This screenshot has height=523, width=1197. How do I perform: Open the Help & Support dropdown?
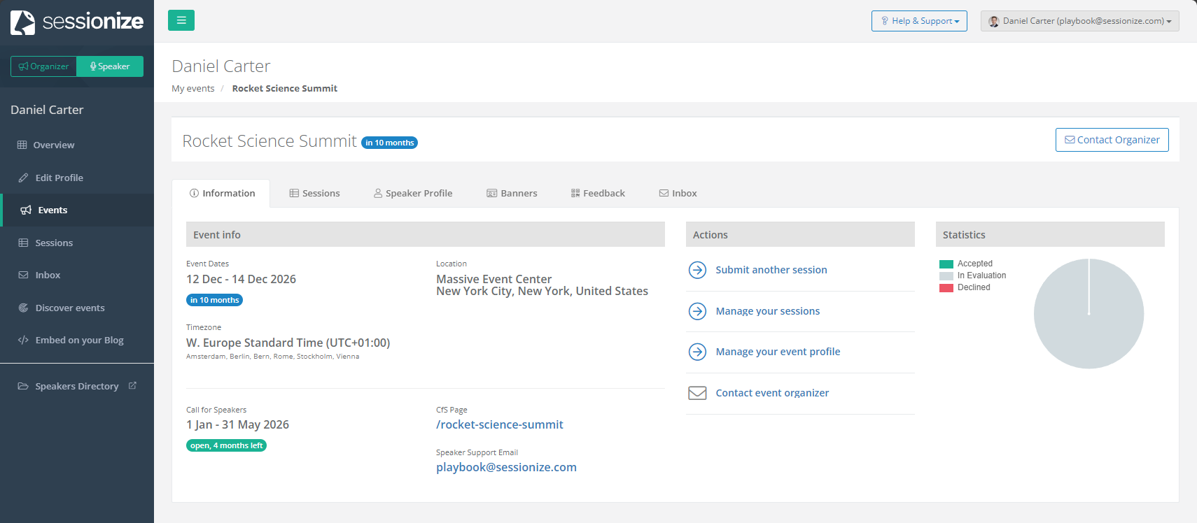point(919,21)
